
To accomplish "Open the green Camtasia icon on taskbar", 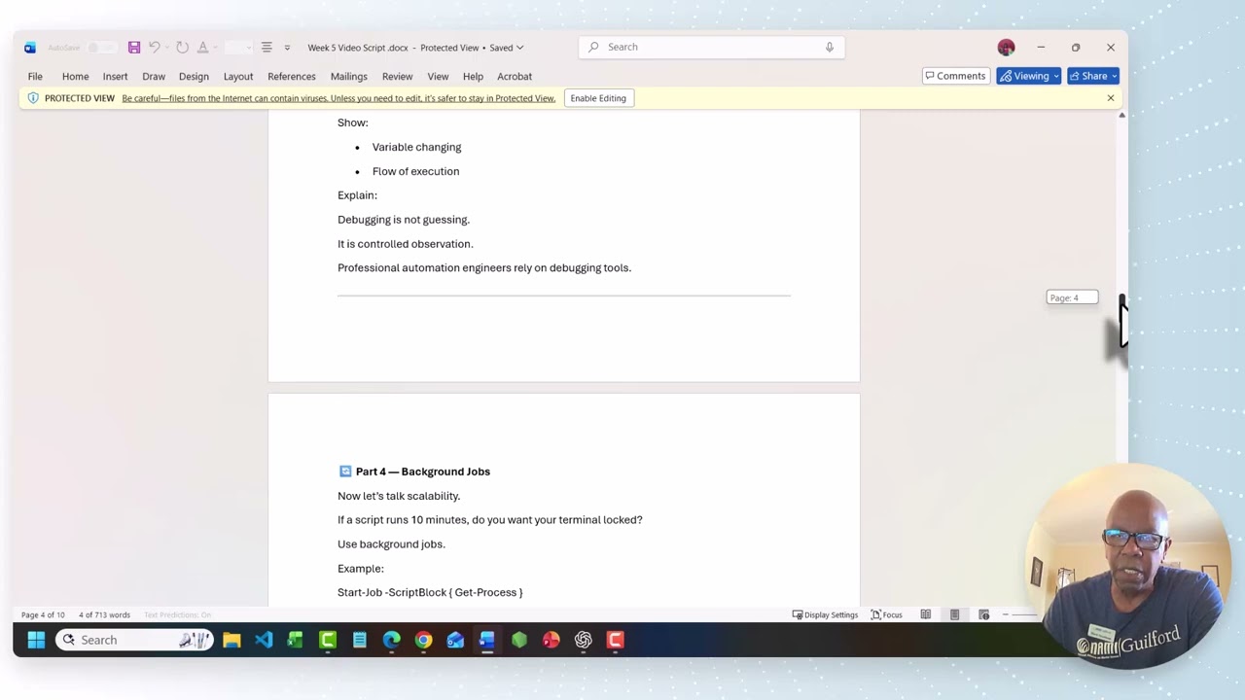I will coord(328,640).
